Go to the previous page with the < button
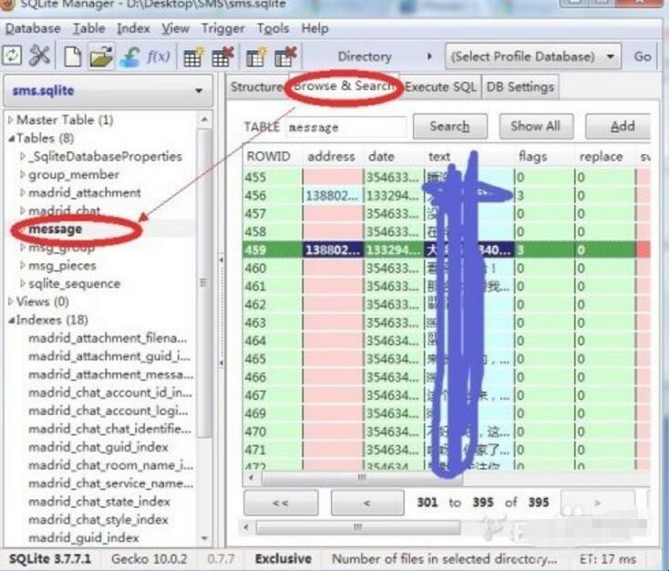 tap(367, 503)
